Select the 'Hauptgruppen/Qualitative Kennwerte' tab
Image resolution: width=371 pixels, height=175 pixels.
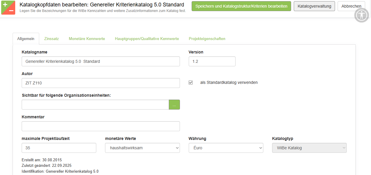[x=147, y=39]
